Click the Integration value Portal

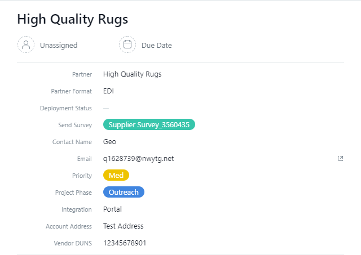[112, 209]
